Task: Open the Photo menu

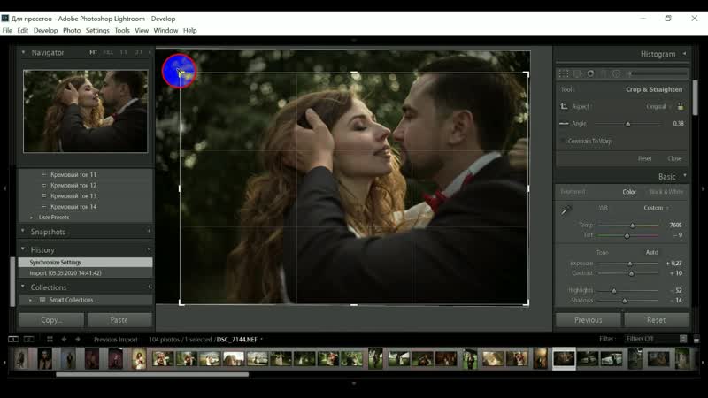Action: 72,31
